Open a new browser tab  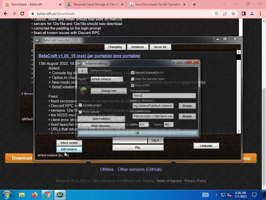tap(194, 4)
